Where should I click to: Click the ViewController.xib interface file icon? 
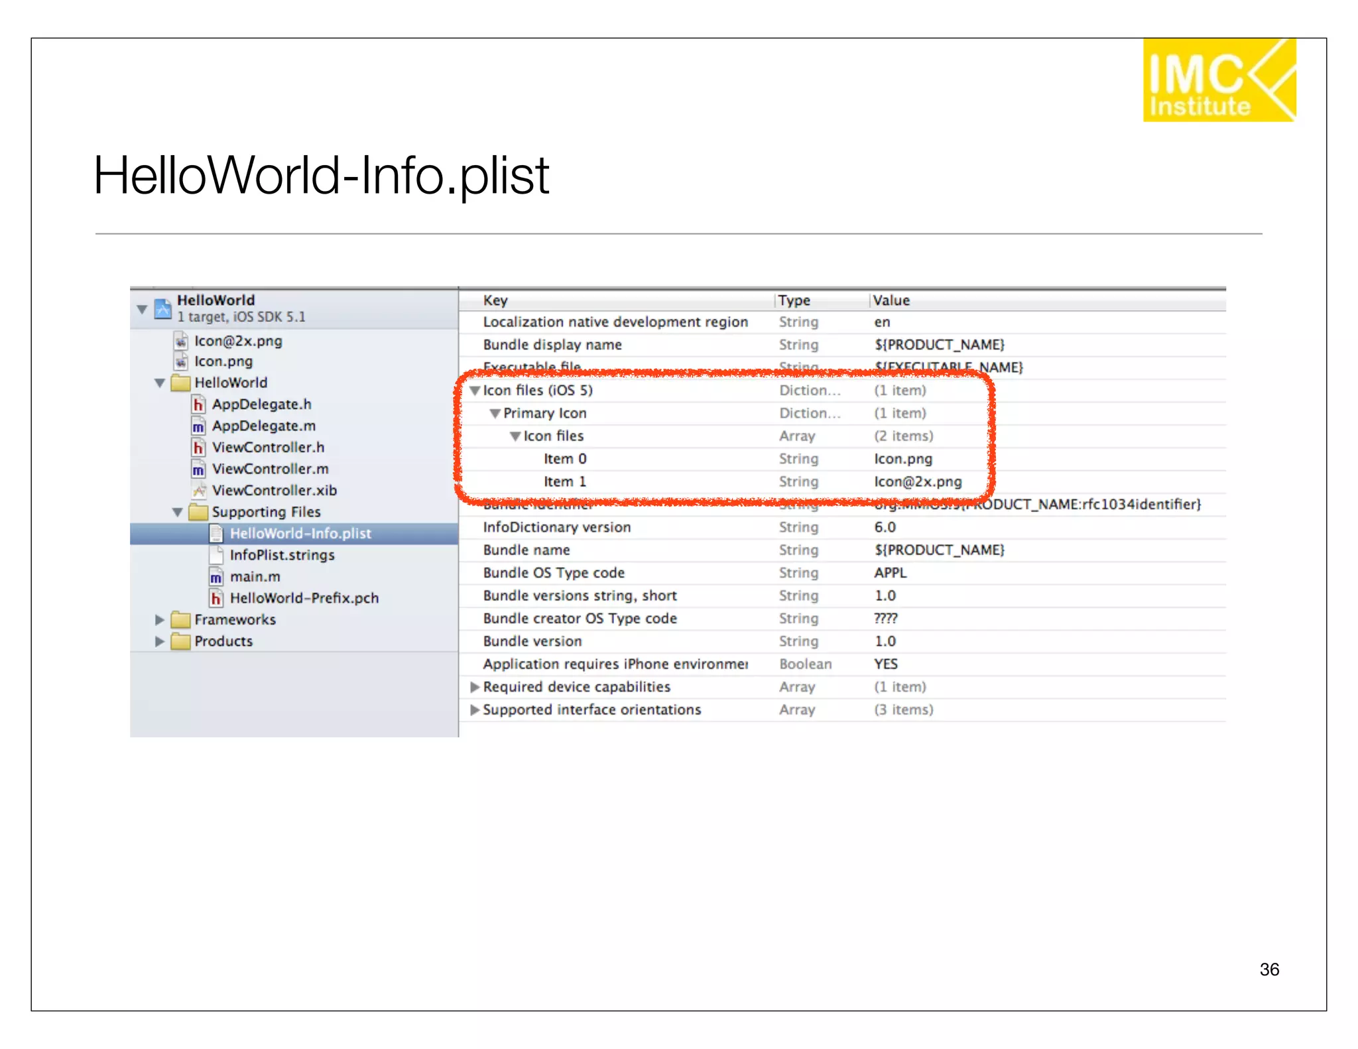pyautogui.click(x=198, y=490)
